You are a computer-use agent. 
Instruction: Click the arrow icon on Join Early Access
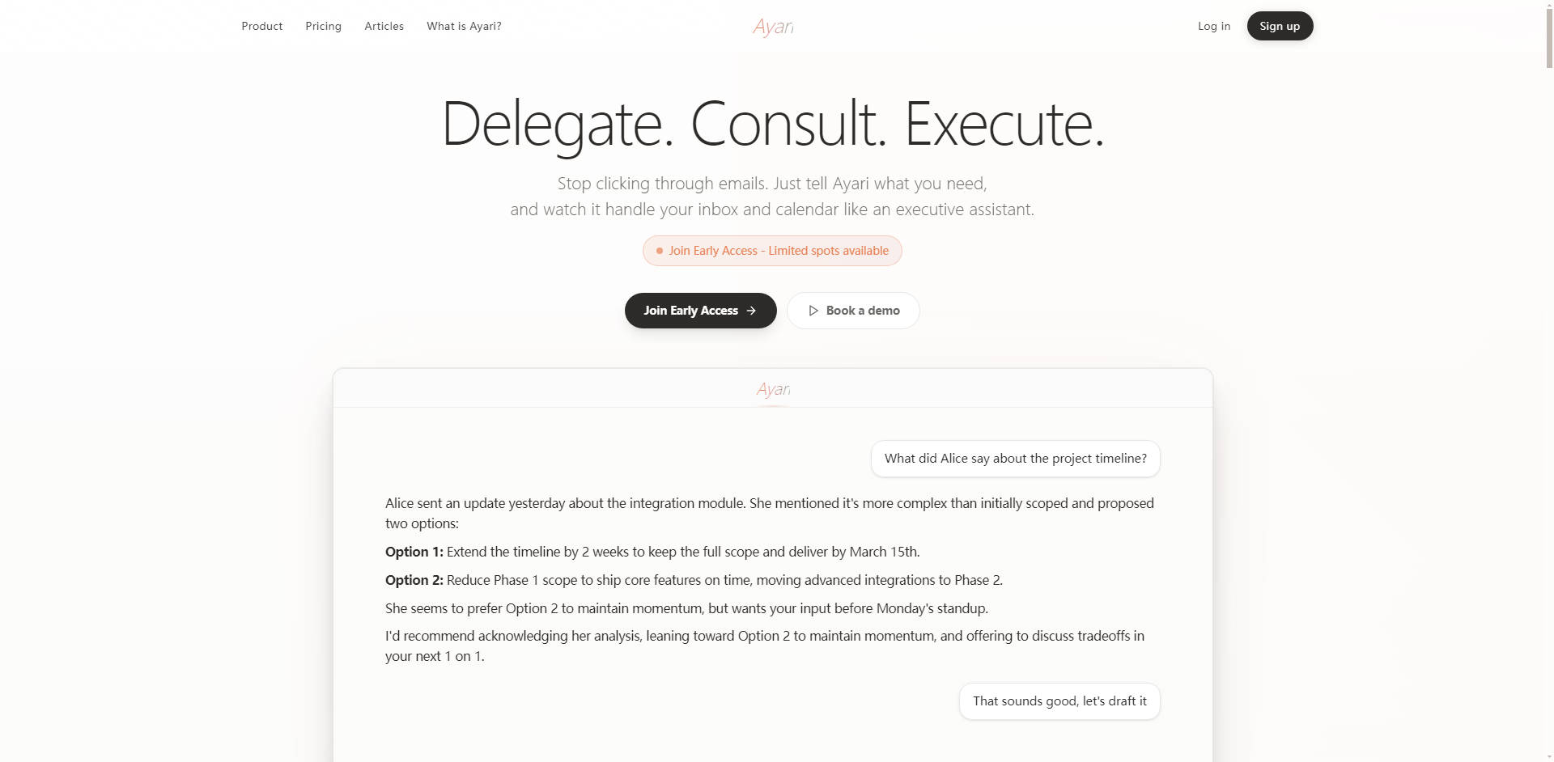[751, 311]
